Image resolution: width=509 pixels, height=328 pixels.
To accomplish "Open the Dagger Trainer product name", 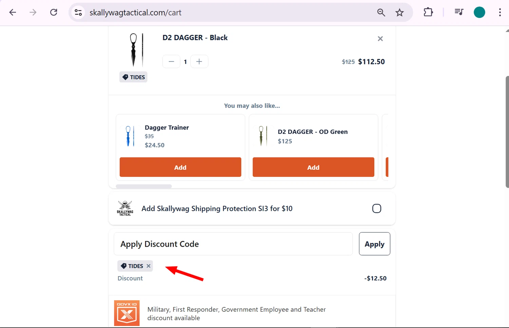I will (167, 127).
